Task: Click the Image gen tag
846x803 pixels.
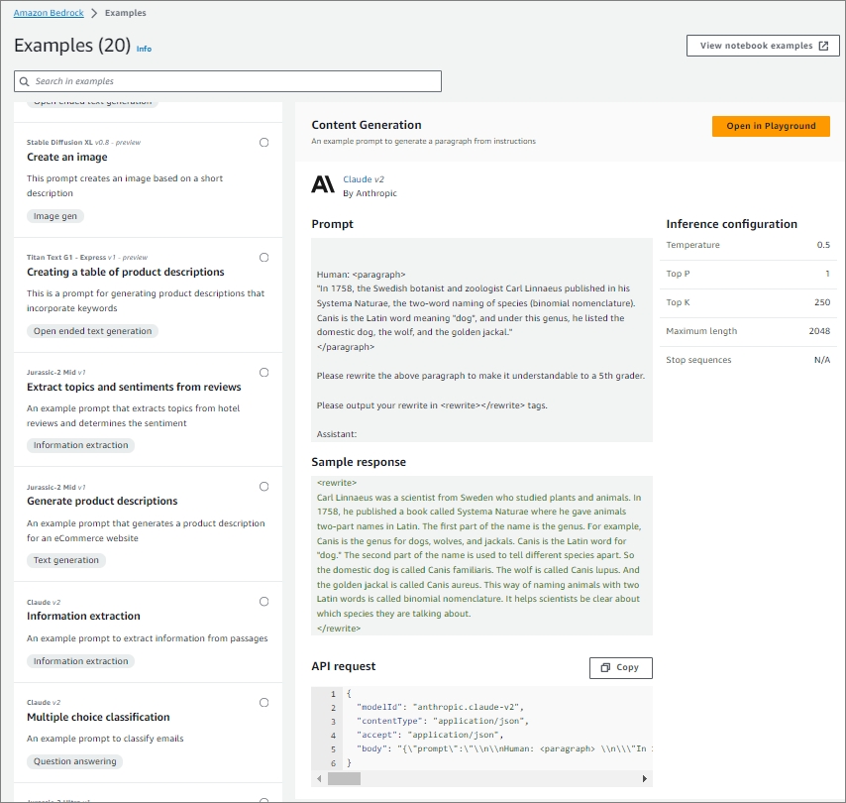Action: (55, 216)
